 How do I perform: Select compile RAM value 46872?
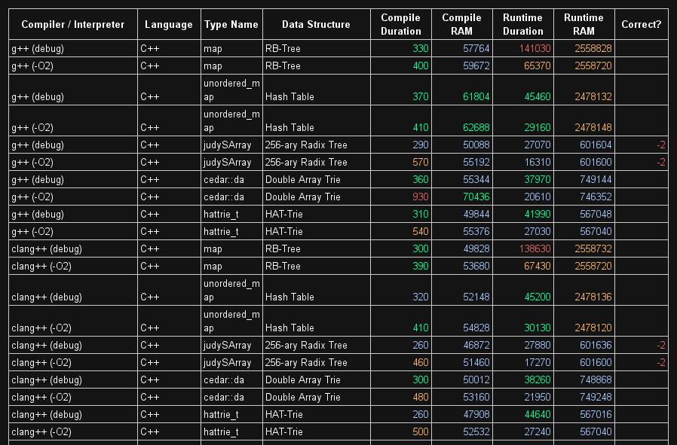(476, 346)
